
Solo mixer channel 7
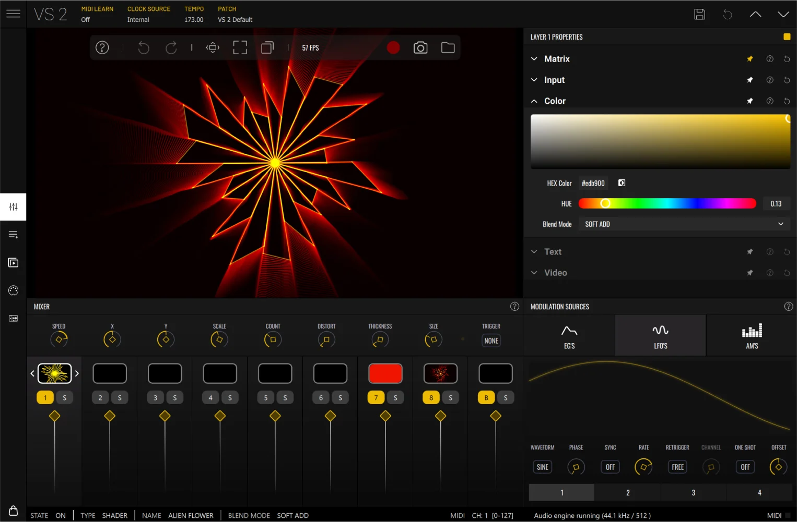[x=395, y=397]
